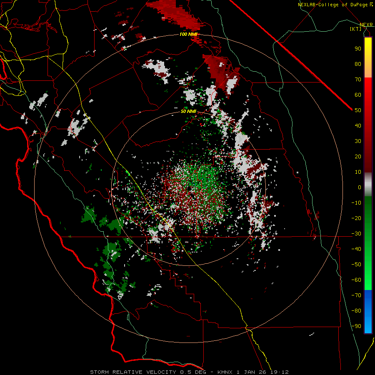Click the '20' value on the velocity scale
This screenshot has width=375, height=375.
coord(358,156)
